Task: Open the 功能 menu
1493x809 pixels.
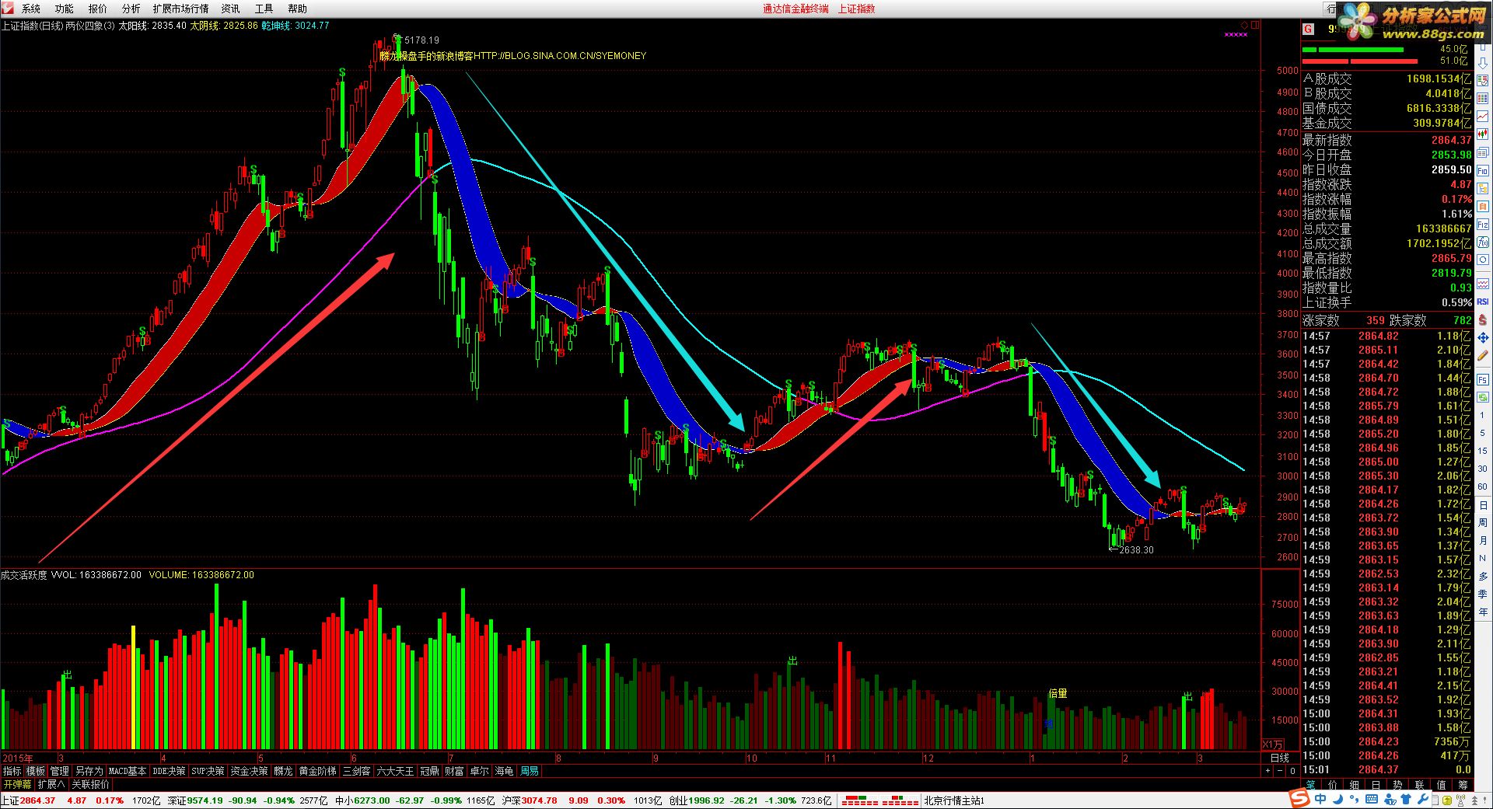Action: (65, 9)
